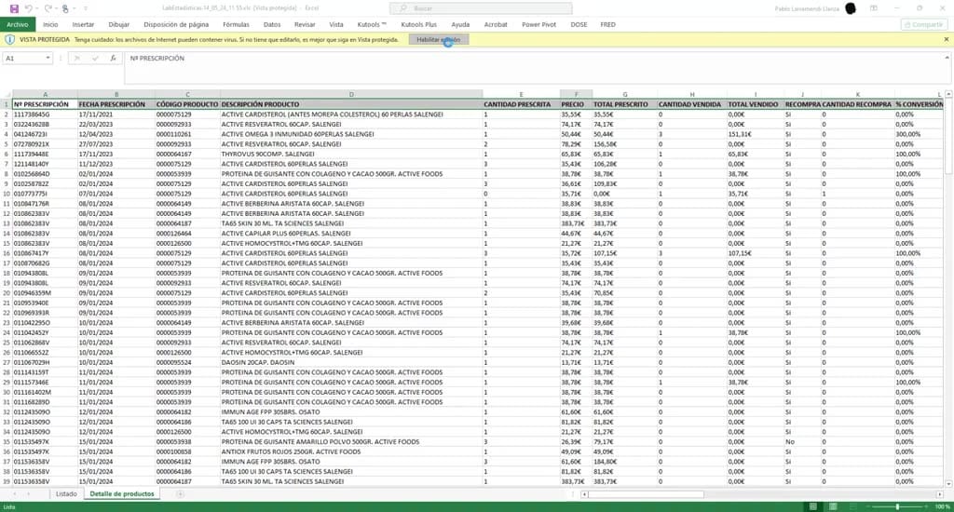Switch to Page Layout view icon in status bar

[x=833, y=506]
